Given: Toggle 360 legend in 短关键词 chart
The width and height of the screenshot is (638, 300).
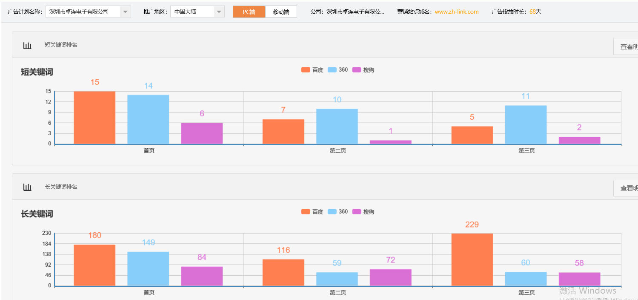Looking at the screenshot, I should pos(338,70).
